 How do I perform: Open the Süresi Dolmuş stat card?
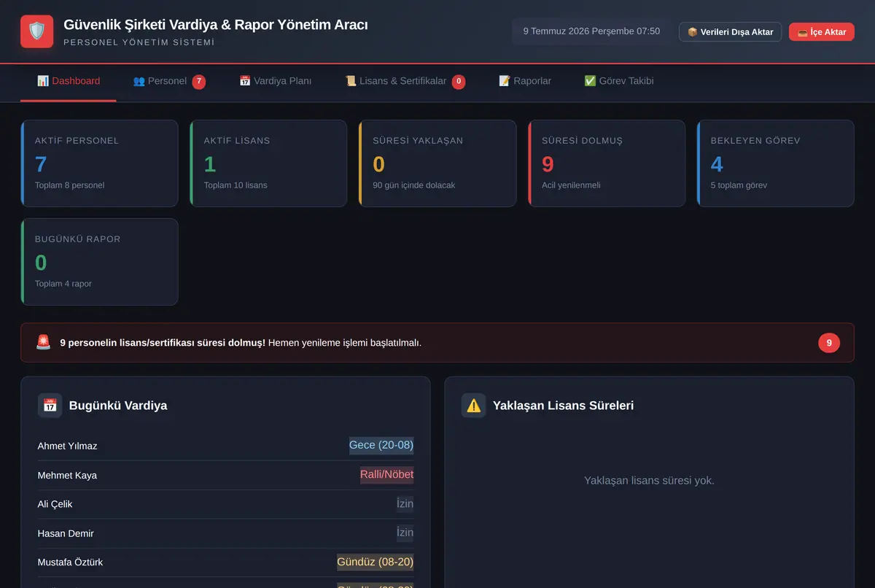607,163
